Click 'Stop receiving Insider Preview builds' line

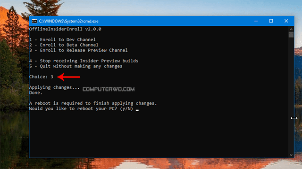click(84, 61)
